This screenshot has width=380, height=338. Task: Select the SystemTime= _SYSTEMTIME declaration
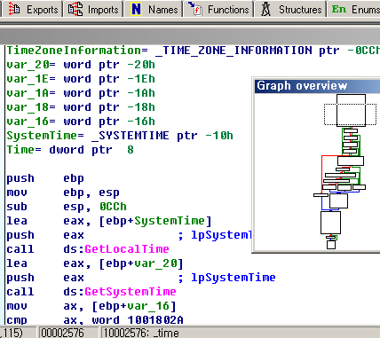pyautogui.click(x=120, y=136)
